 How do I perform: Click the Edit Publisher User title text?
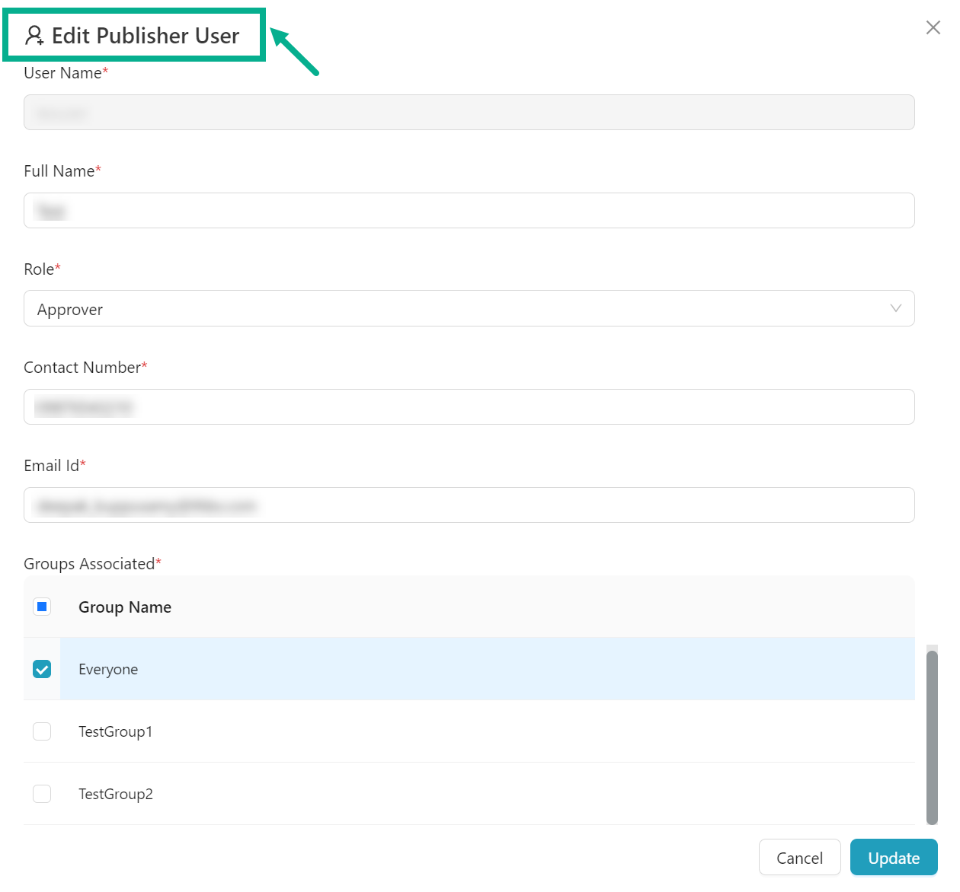[x=146, y=36]
